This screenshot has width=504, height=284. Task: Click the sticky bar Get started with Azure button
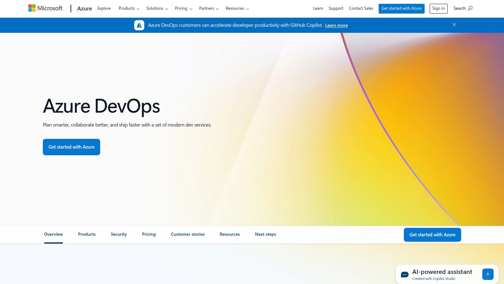coord(432,235)
